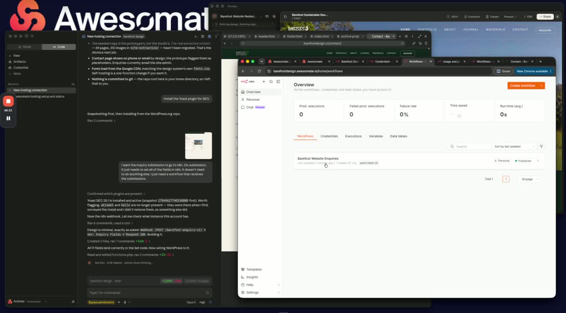566x313 pixels.
Task: Select page 1 in workflow pagination
Action: (506, 179)
